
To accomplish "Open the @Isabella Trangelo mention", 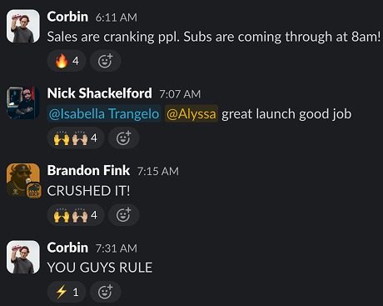I will [x=104, y=114].
